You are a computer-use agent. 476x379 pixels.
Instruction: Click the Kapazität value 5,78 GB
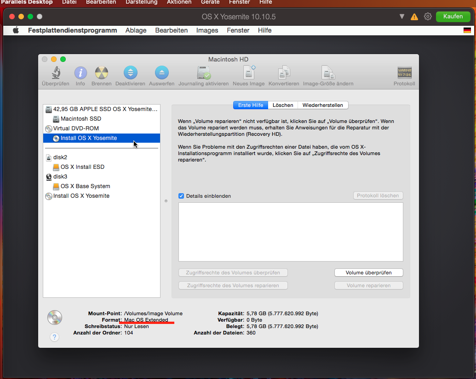pos(282,313)
